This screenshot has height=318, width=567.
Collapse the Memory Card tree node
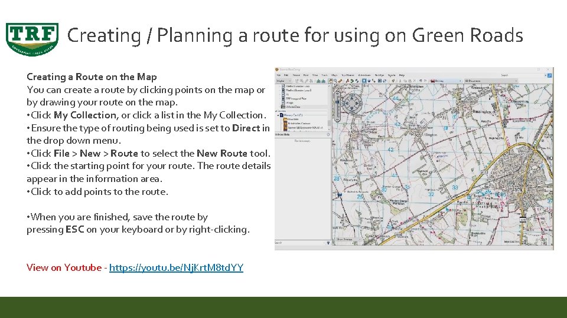pyautogui.click(x=278, y=115)
